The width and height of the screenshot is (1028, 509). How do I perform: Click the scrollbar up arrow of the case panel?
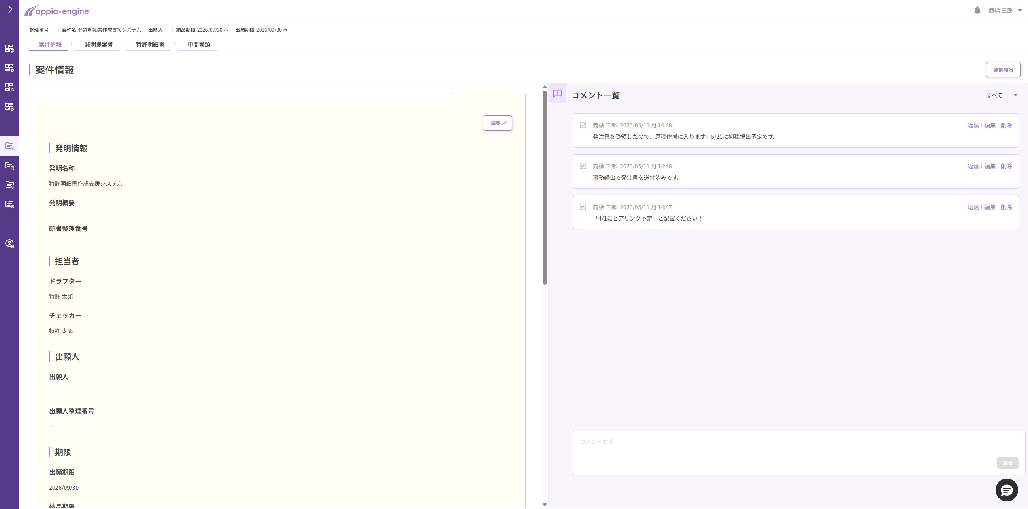coord(545,87)
